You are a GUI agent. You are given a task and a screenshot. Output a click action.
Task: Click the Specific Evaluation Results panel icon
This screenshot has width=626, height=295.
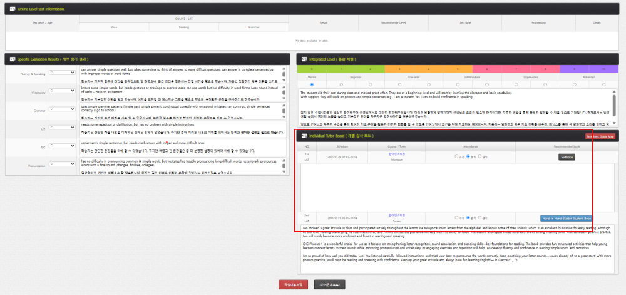pyautogui.click(x=11, y=59)
